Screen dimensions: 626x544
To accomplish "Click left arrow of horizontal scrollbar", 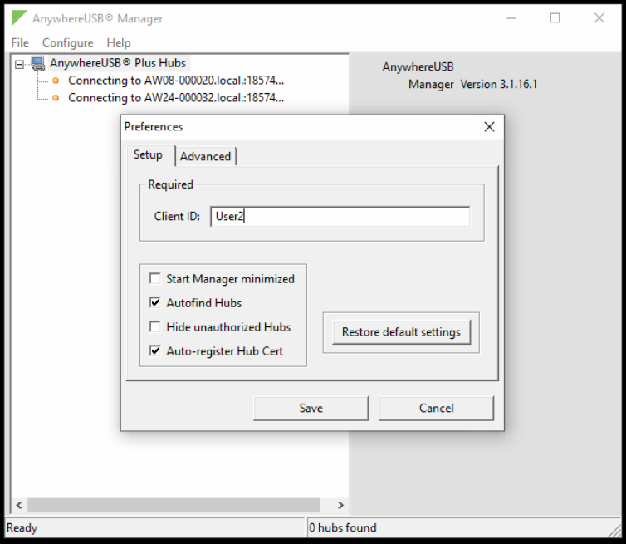I will click(x=19, y=505).
